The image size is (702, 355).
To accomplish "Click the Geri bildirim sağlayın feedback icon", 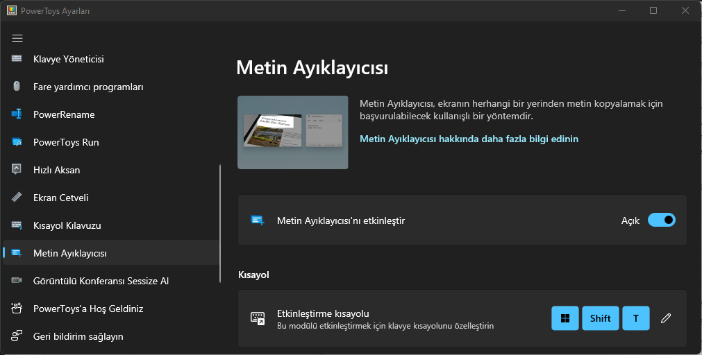I will (17, 336).
